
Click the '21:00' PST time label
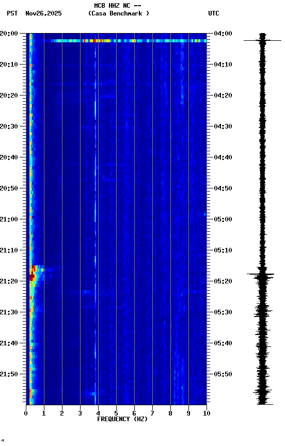click(9, 219)
